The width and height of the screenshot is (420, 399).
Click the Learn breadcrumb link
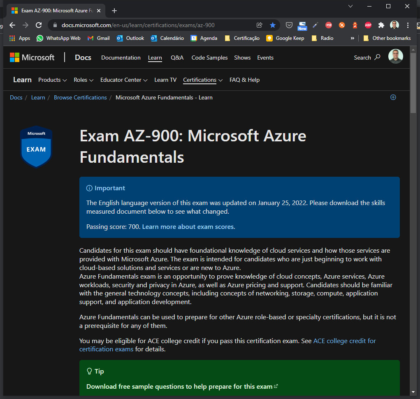coord(38,97)
